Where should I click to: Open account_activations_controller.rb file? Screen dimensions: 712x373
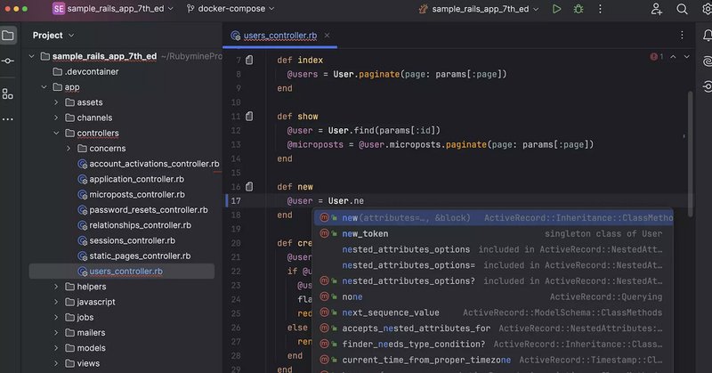pos(149,164)
